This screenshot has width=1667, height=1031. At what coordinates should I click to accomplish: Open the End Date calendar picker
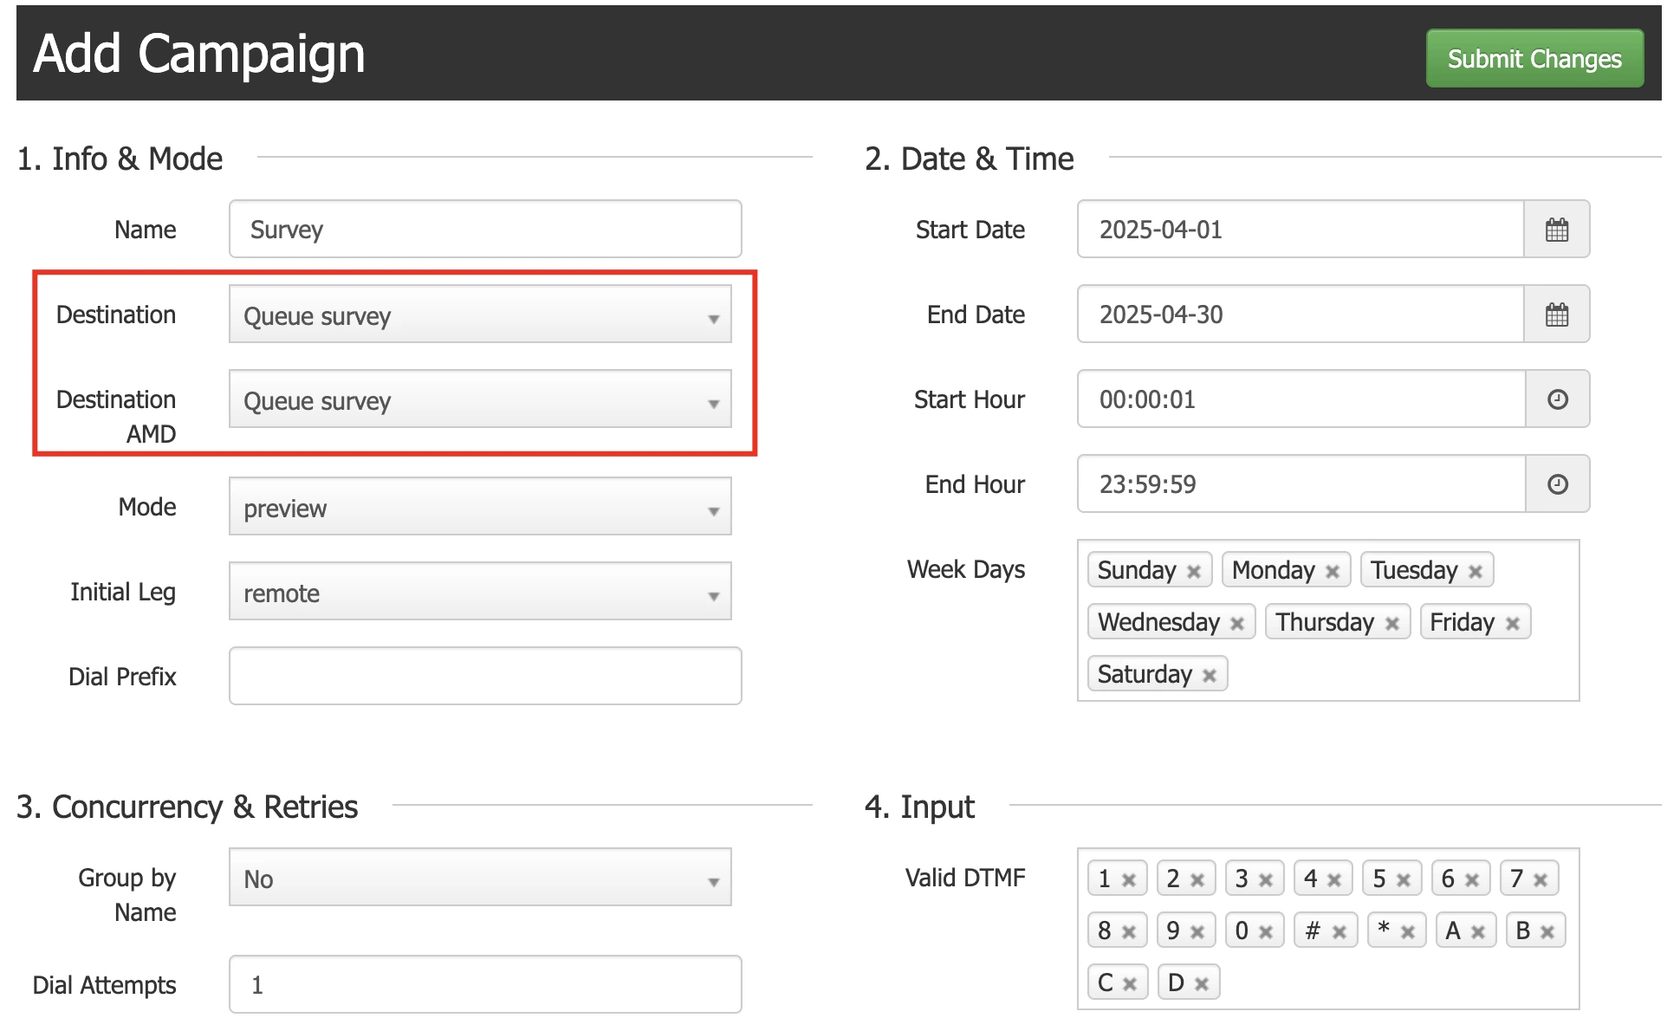[1557, 314]
